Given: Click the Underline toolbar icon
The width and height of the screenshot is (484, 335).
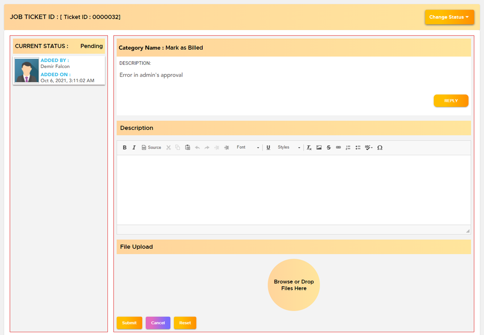Looking at the screenshot, I should 268,147.
